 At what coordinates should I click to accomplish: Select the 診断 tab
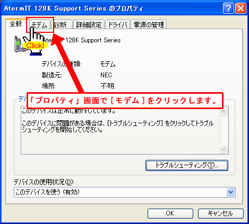click(62, 25)
